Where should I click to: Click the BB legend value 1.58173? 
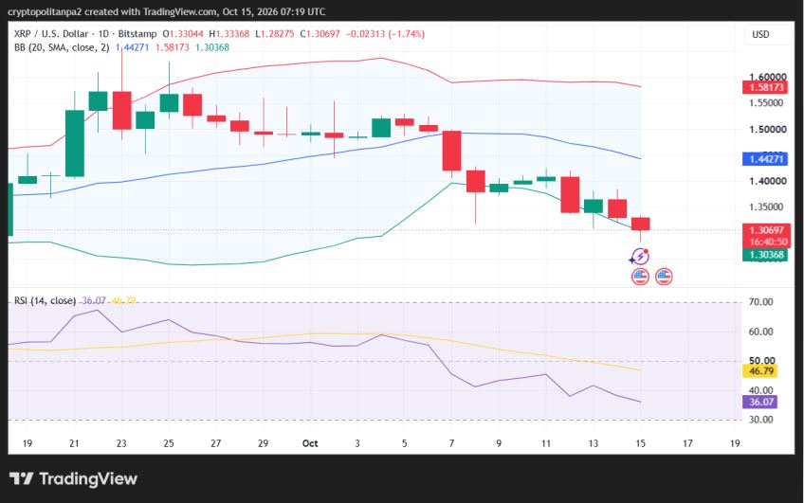[x=173, y=47]
